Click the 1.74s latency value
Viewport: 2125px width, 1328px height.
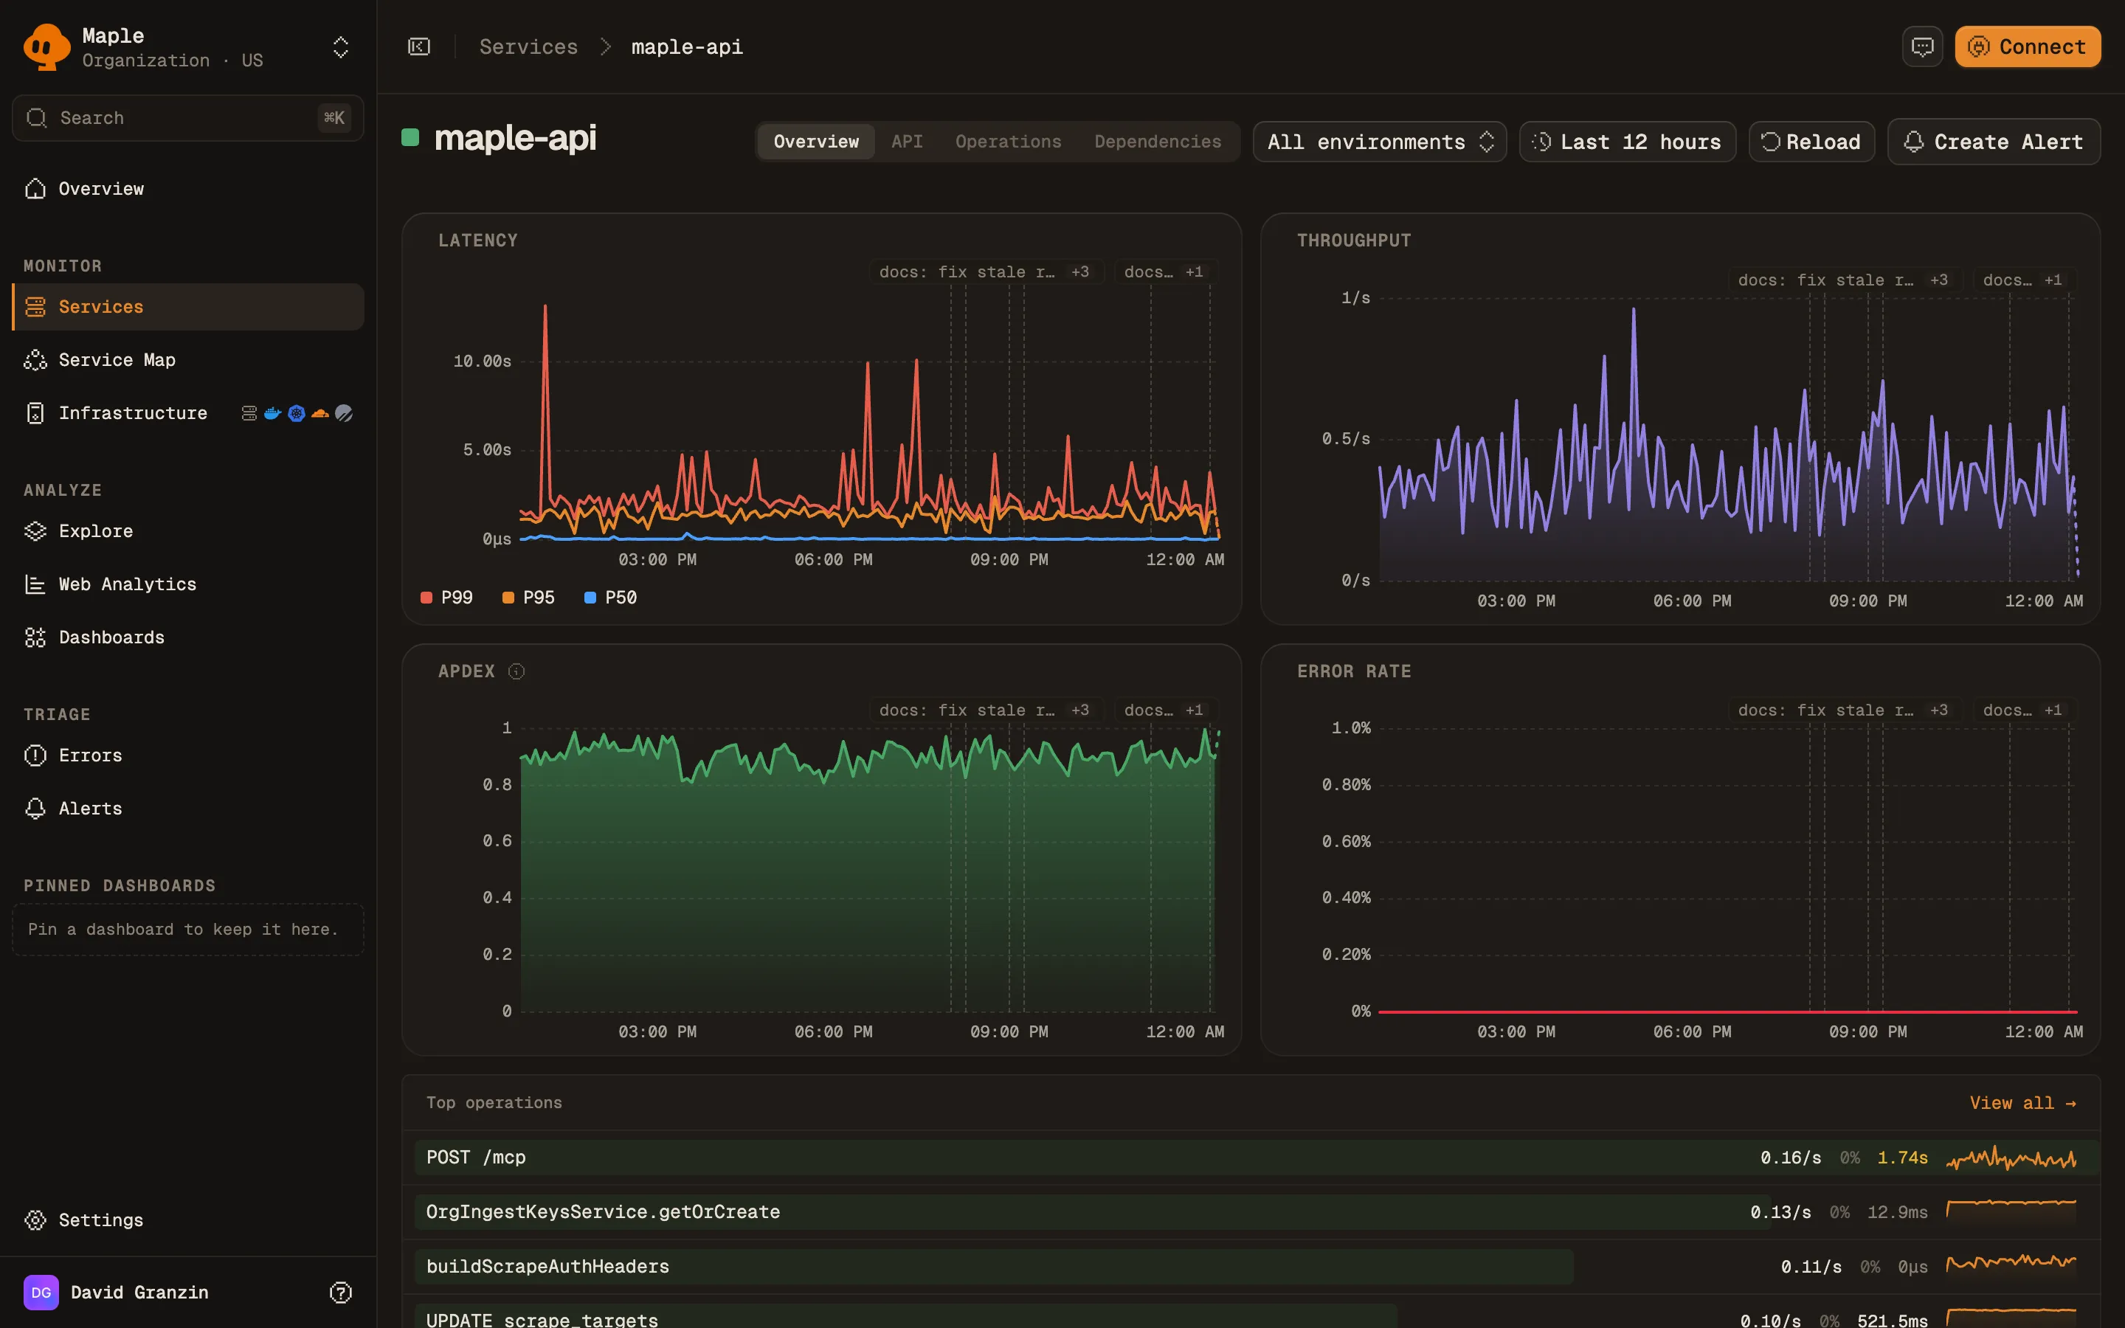click(x=1902, y=1158)
